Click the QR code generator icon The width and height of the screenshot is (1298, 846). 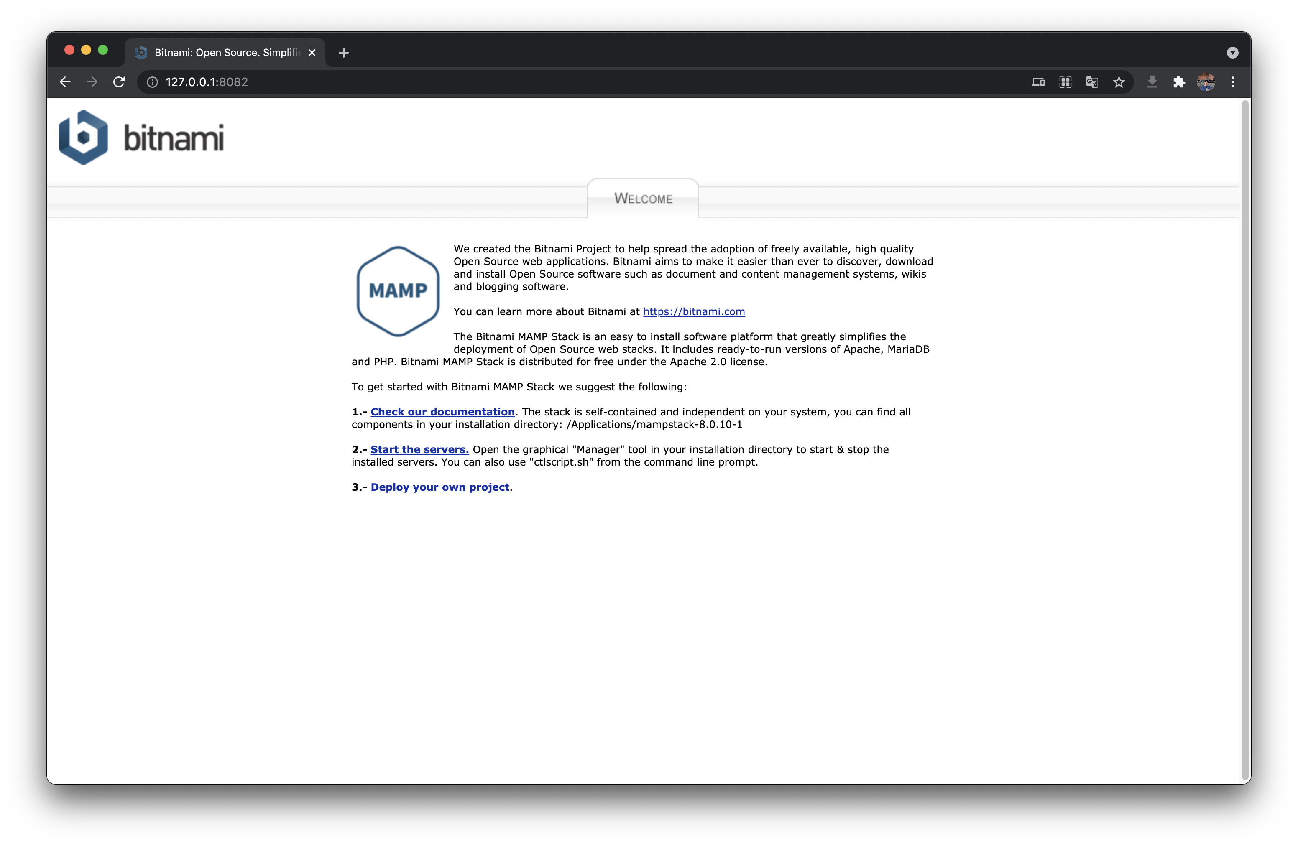pyautogui.click(x=1065, y=82)
